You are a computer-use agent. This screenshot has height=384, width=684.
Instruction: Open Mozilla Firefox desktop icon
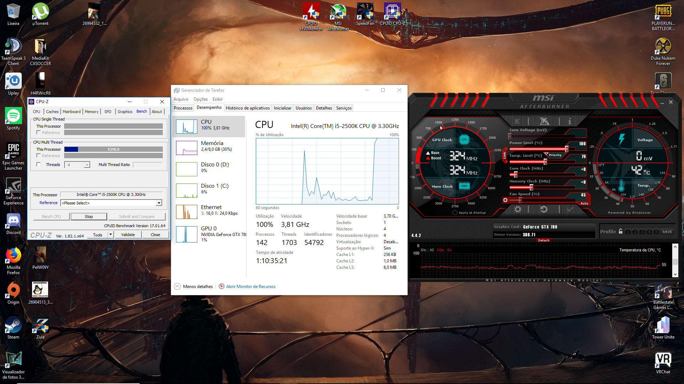tap(13, 261)
